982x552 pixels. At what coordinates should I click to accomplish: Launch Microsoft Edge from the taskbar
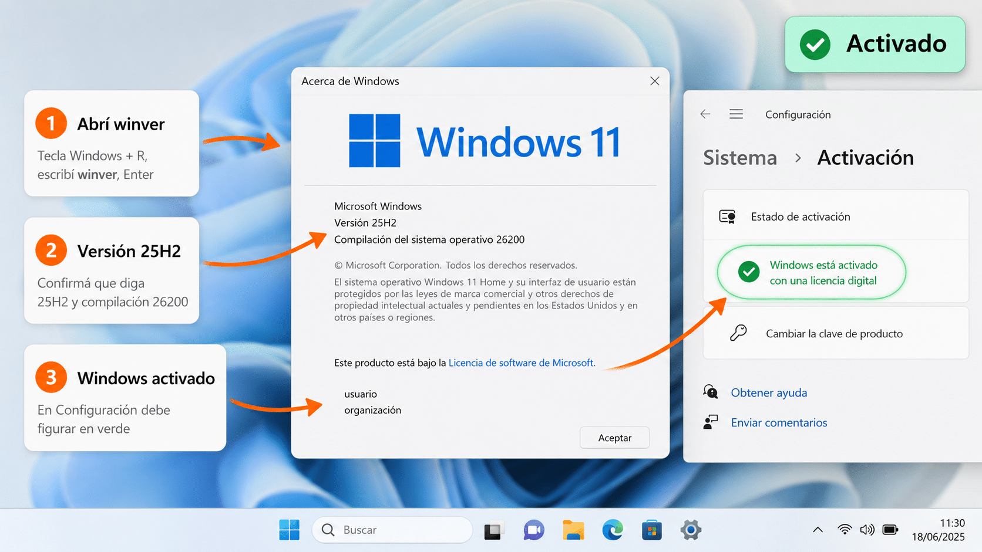613,530
